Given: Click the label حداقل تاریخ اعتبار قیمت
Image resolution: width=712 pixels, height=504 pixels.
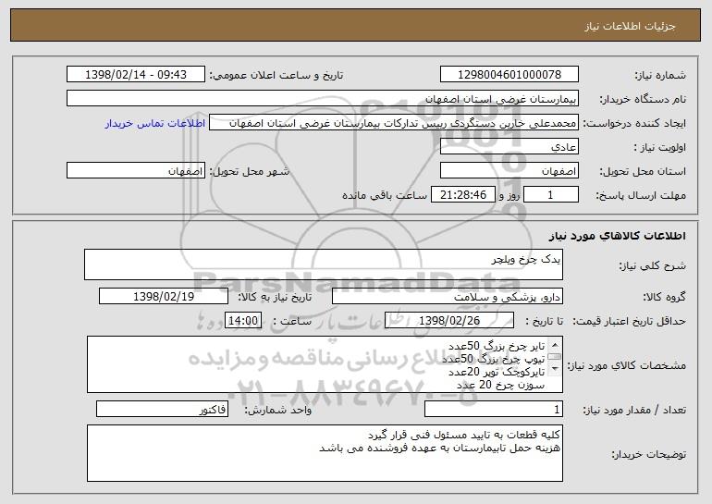Looking at the screenshot, I should click(629, 322).
